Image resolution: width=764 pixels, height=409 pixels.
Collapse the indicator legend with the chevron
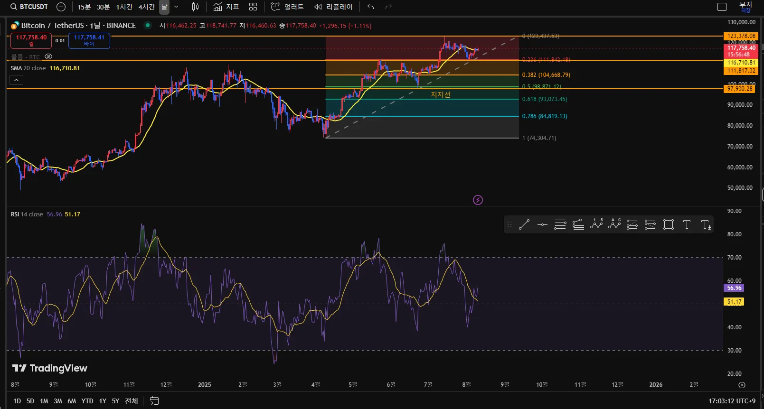16,80
